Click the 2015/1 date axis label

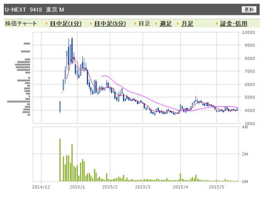(x=77, y=187)
